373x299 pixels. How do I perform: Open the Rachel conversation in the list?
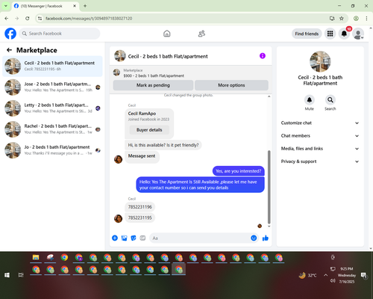point(52,129)
